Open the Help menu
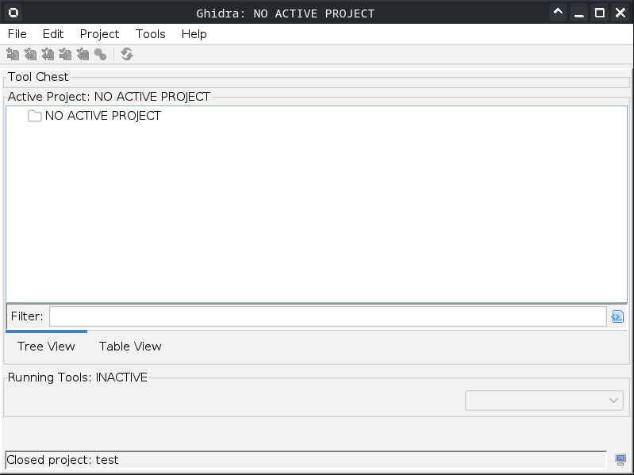This screenshot has height=475, width=634. [194, 34]
